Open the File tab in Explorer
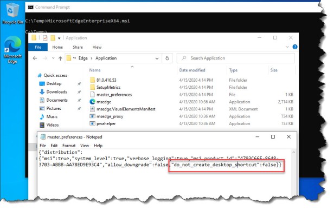Image resolution: width=334 pixels, height=210 pixels. tap(38, 47)
